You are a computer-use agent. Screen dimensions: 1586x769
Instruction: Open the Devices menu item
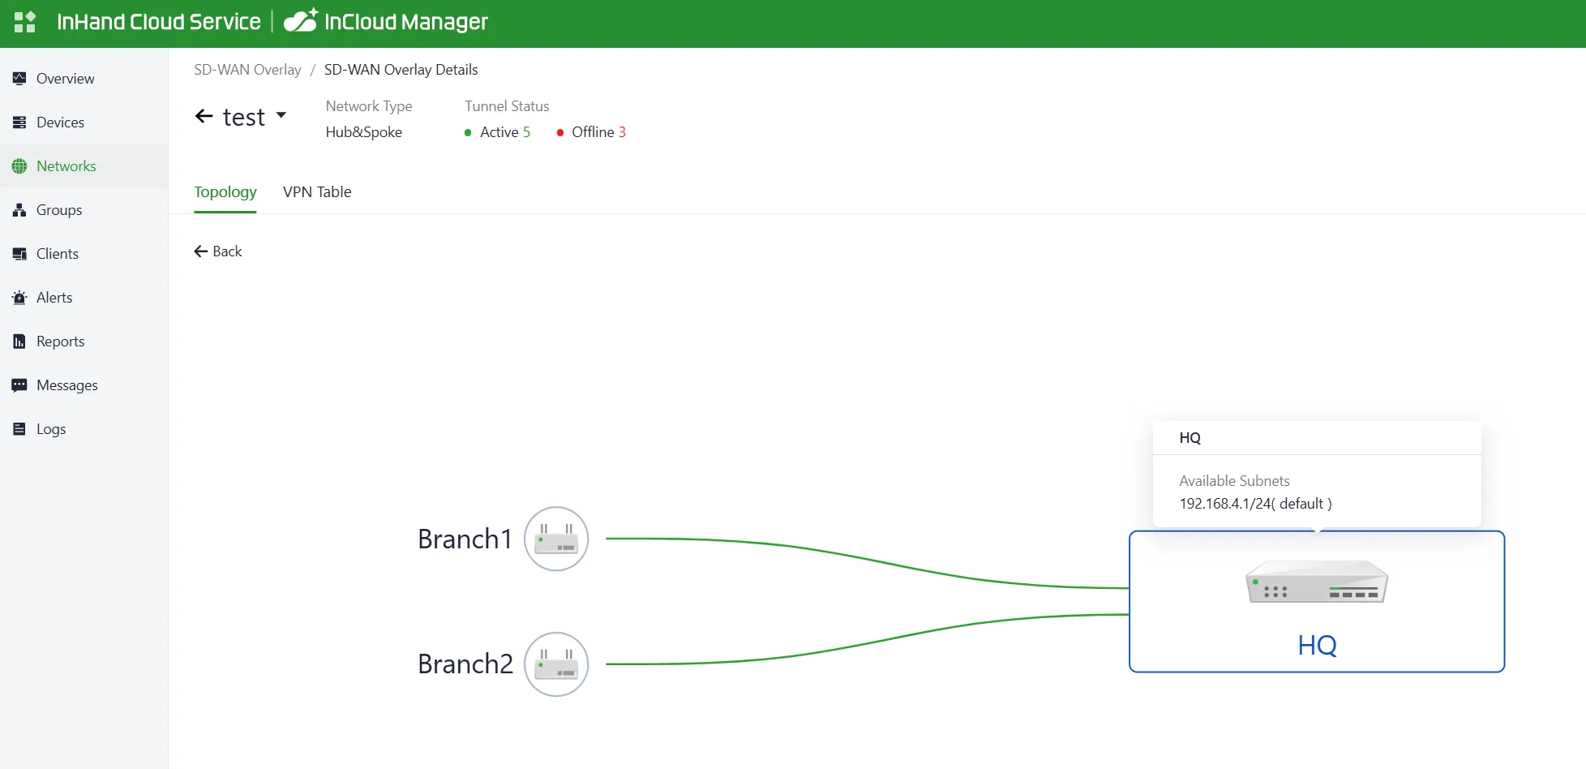(84, 122)
